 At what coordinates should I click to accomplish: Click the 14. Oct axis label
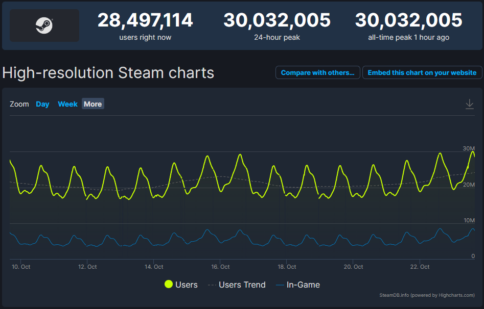154,267
